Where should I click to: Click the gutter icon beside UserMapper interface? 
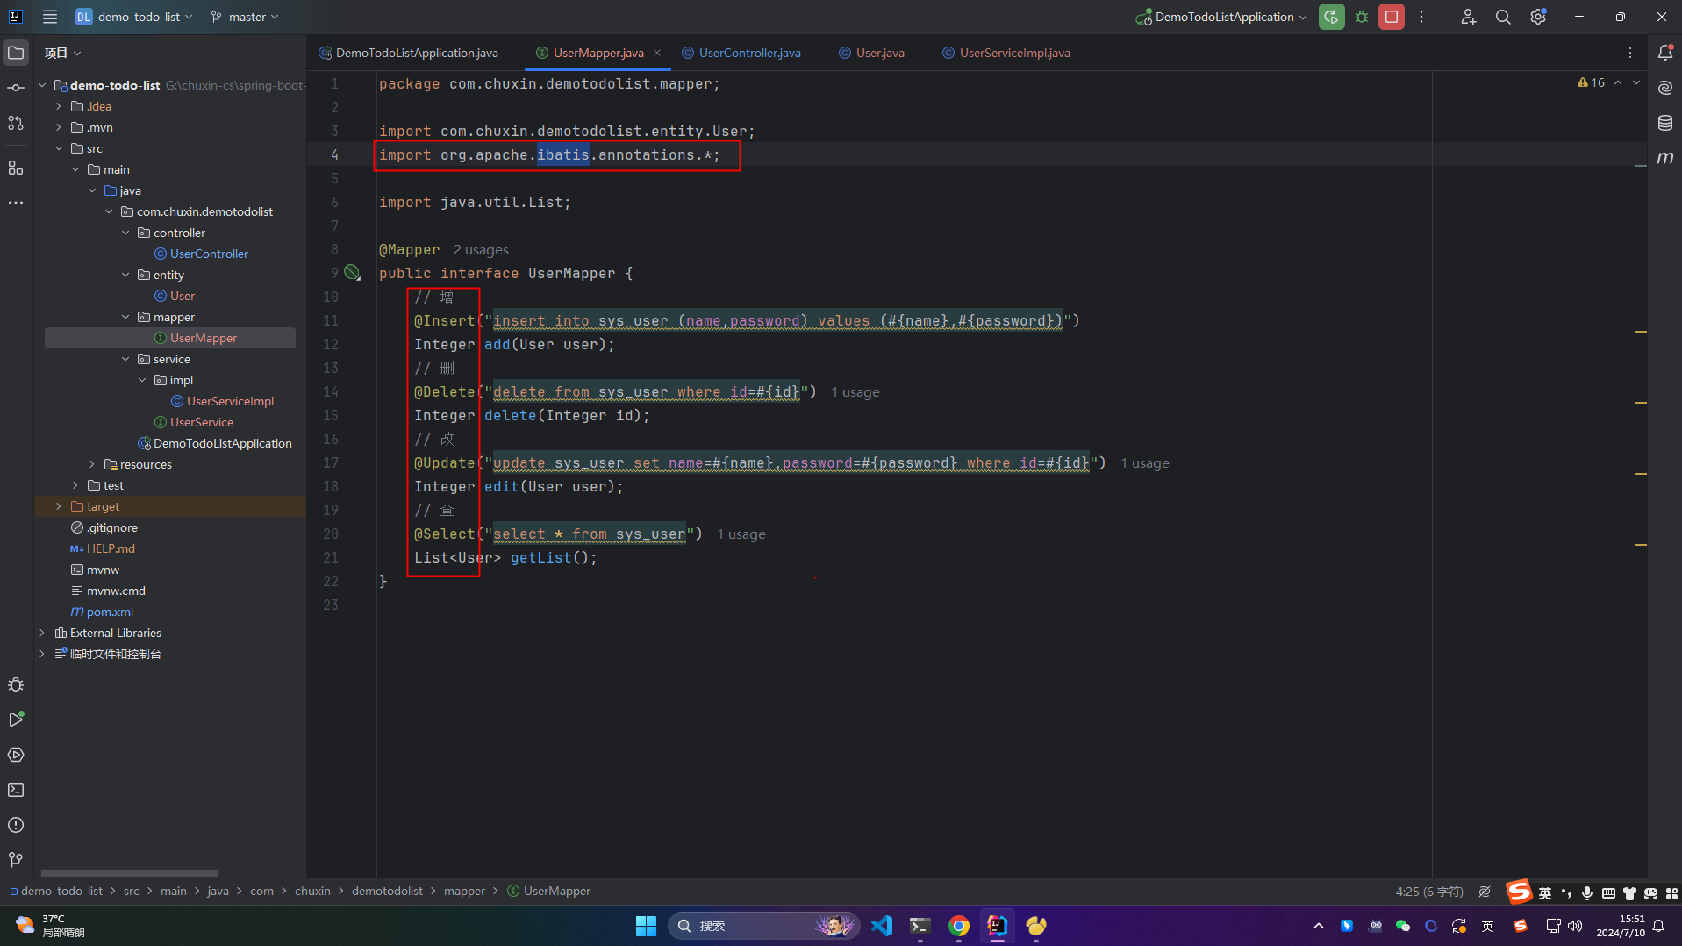pos(352,273)
